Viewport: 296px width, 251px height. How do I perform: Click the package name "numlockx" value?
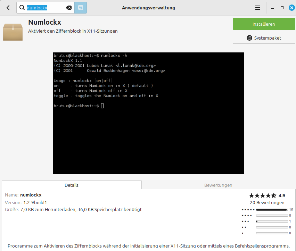point(31,195)
